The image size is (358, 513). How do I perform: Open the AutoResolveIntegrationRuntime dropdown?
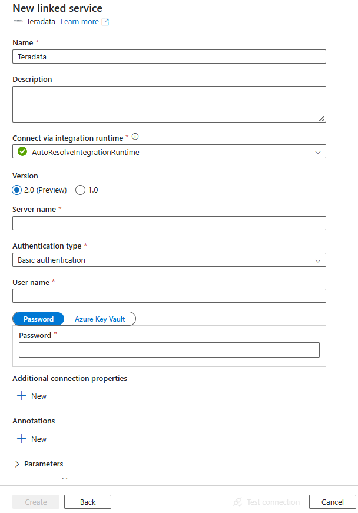click(319, 151)
